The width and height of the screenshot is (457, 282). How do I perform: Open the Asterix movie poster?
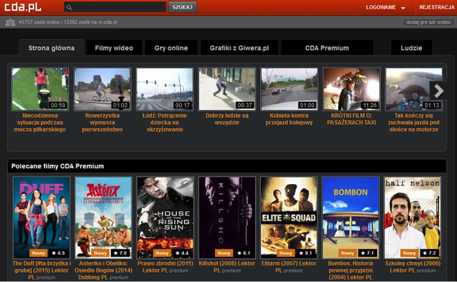103,217
